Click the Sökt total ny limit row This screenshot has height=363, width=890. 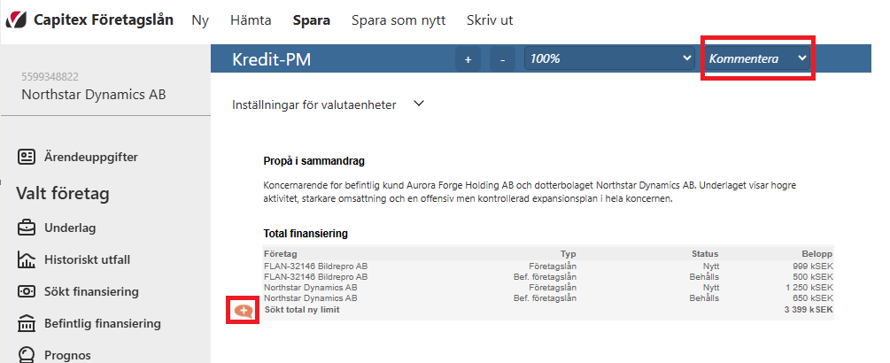[x=548, y=310]
